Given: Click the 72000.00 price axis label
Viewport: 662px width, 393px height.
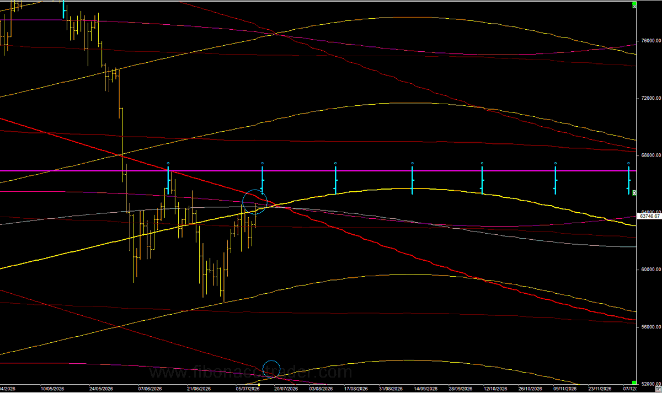Looking at the screenshot, I should (x=651, y=98).
